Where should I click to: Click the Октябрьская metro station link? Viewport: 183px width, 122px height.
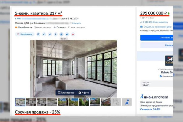[x=26, y=27]
